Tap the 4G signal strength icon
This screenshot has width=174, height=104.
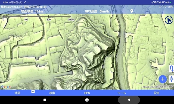click(x=159, y=2)
